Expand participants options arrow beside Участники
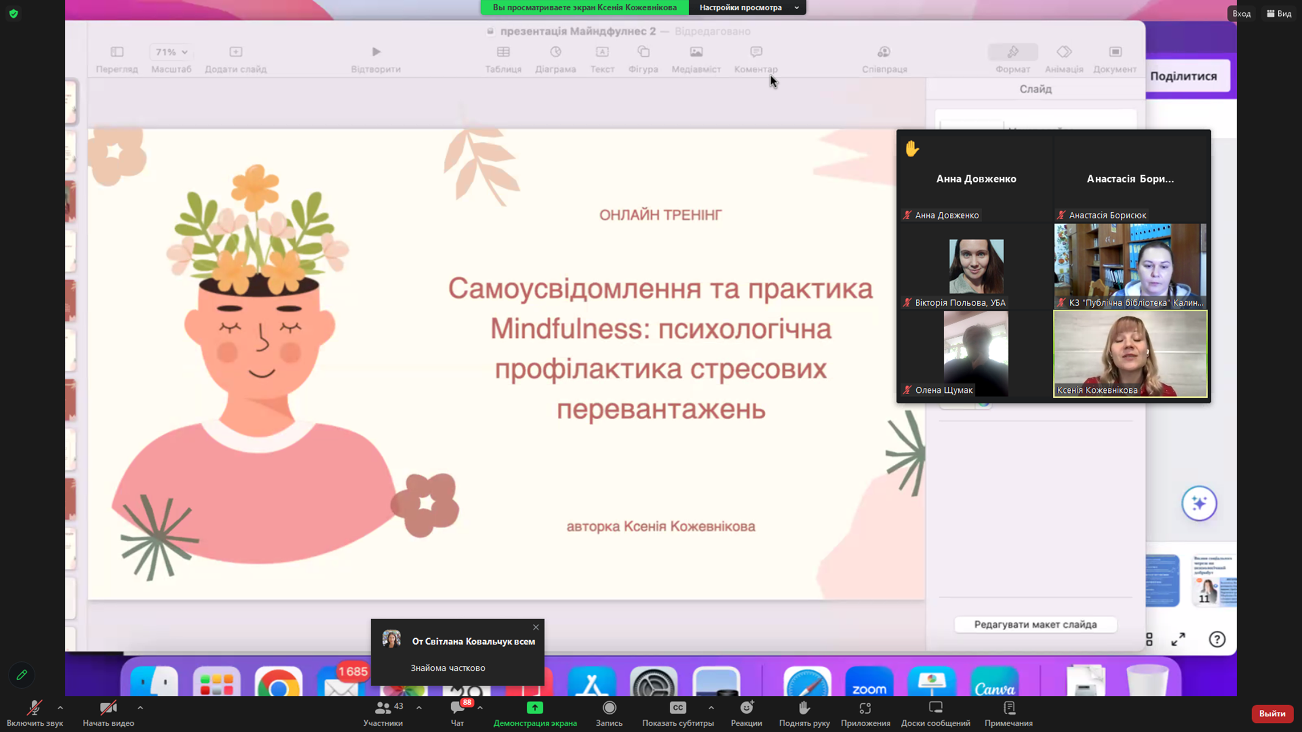Image resolution: width=1302 pixels, height=732 pixels. [x=419, y=708]
